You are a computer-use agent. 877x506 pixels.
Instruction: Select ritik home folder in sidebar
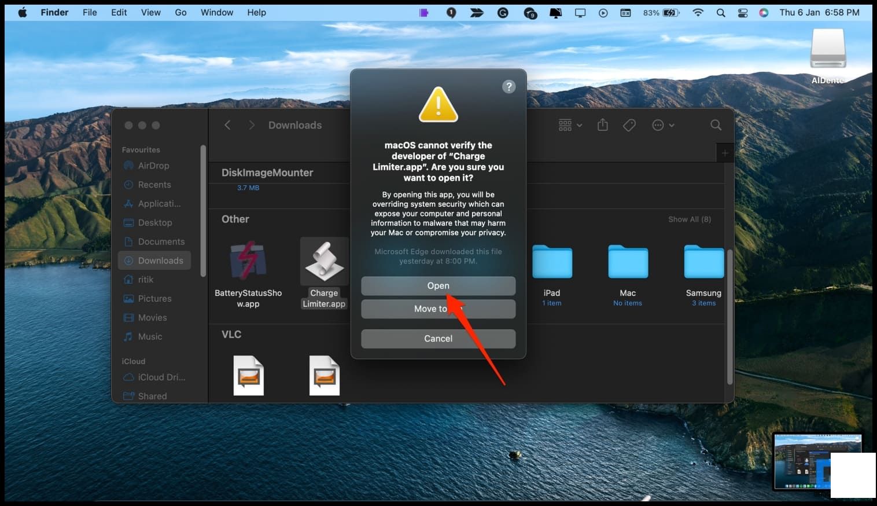pyautogui.click(x=154, y=280)
